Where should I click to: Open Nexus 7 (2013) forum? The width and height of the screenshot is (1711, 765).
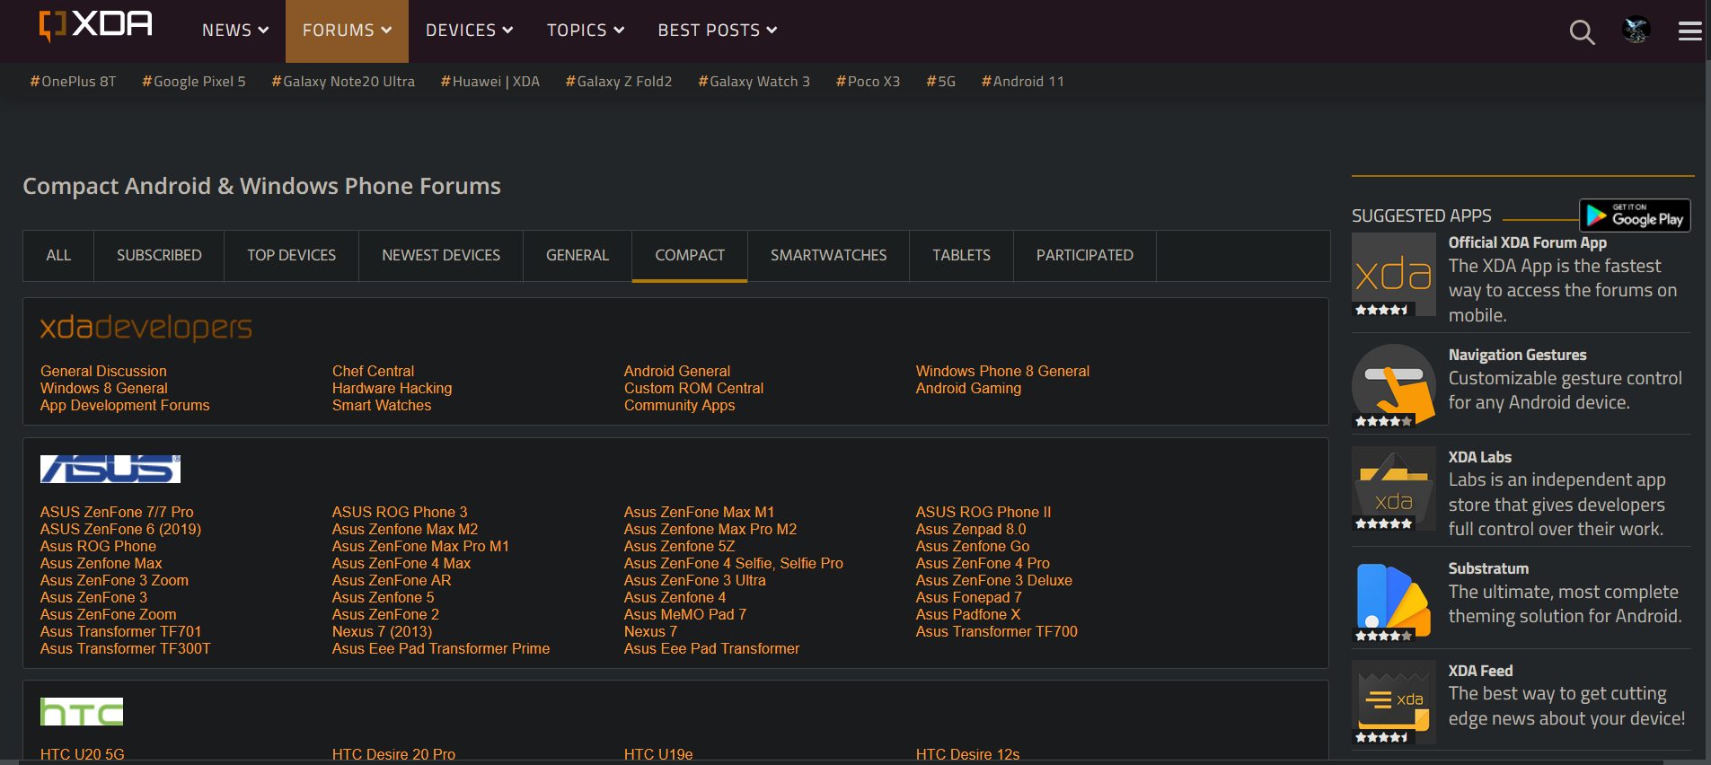point(382,631)
